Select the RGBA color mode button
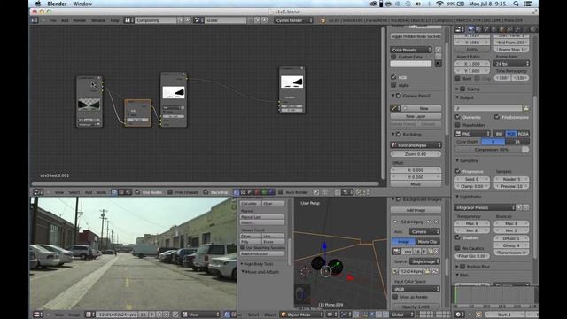This screenshot has width=567, height=319. pyautogui.click(x=524, y=134)
